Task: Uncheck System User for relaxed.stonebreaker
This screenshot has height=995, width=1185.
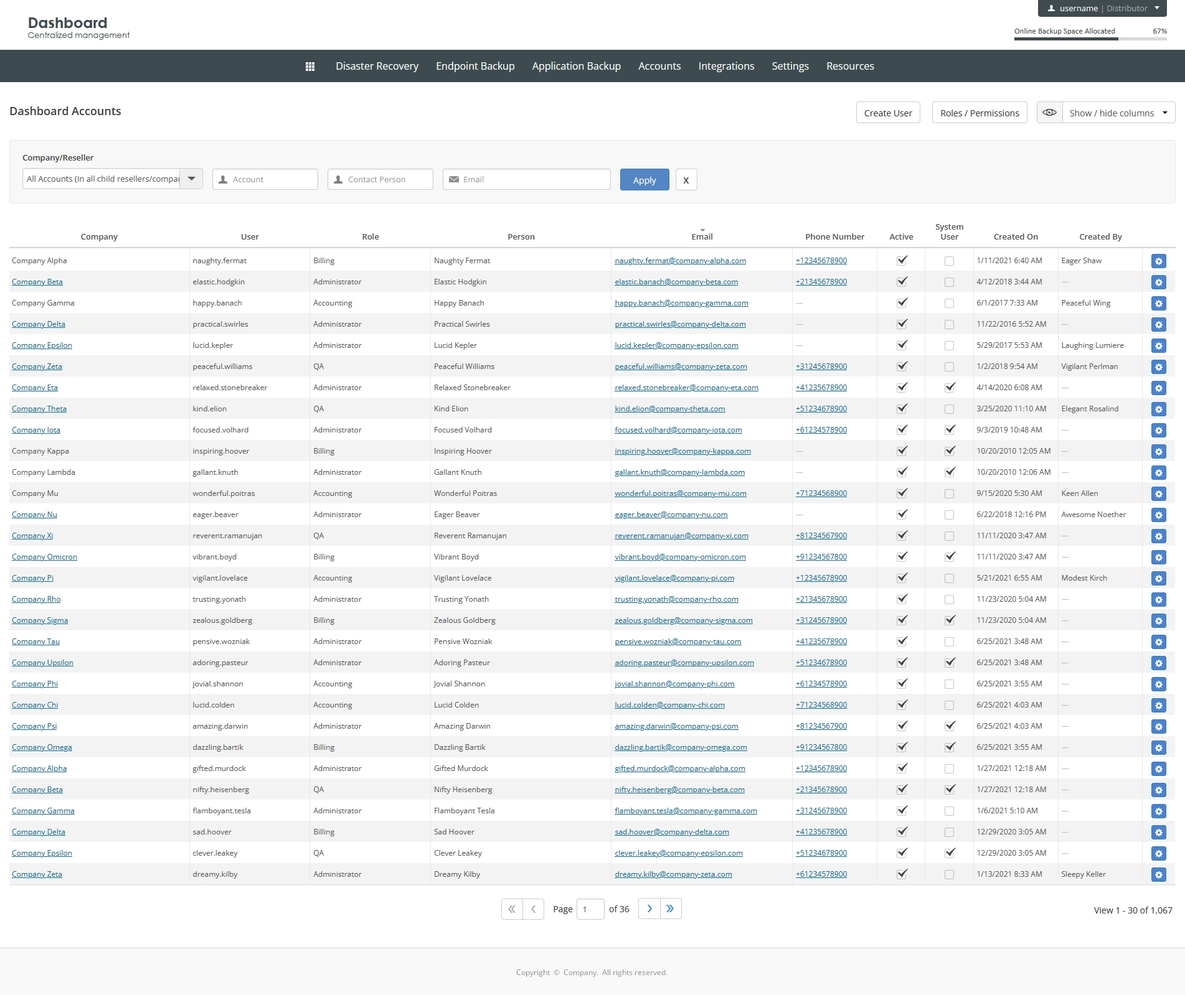Action: pos(950,388)
